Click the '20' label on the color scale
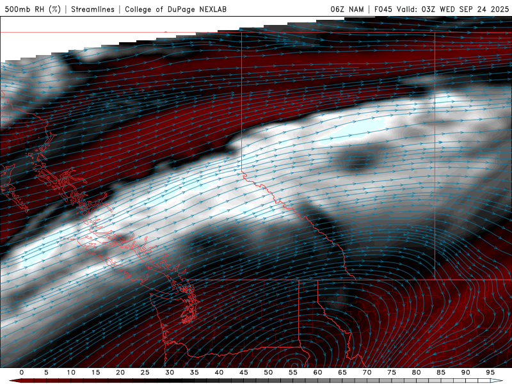Screen dimensions: 512x384 pyautogui.click(x=120, y=372)
